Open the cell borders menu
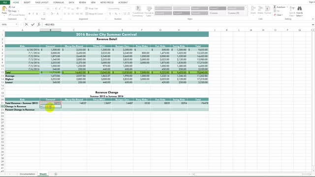This screenshot has width=315, height=177. coord(45,14)
